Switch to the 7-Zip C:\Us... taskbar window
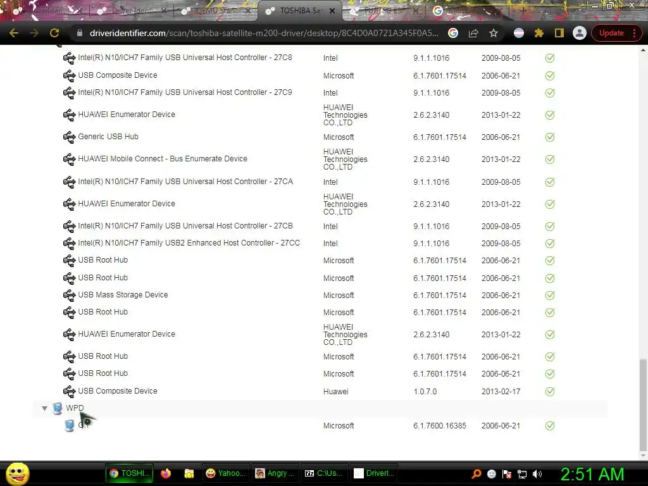The height and width of the screenshot is (486, 648). click(x=324, y=473)
